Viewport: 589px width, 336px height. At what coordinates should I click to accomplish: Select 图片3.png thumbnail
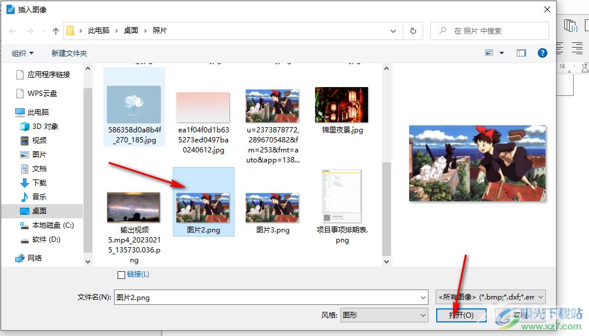point(272,208)
